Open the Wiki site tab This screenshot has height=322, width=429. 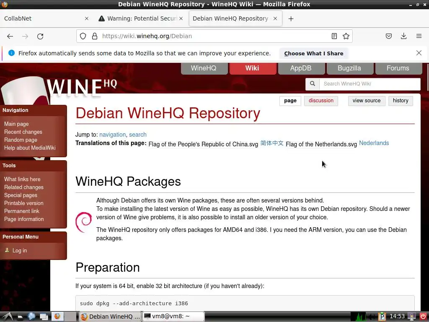pos(253,68)
